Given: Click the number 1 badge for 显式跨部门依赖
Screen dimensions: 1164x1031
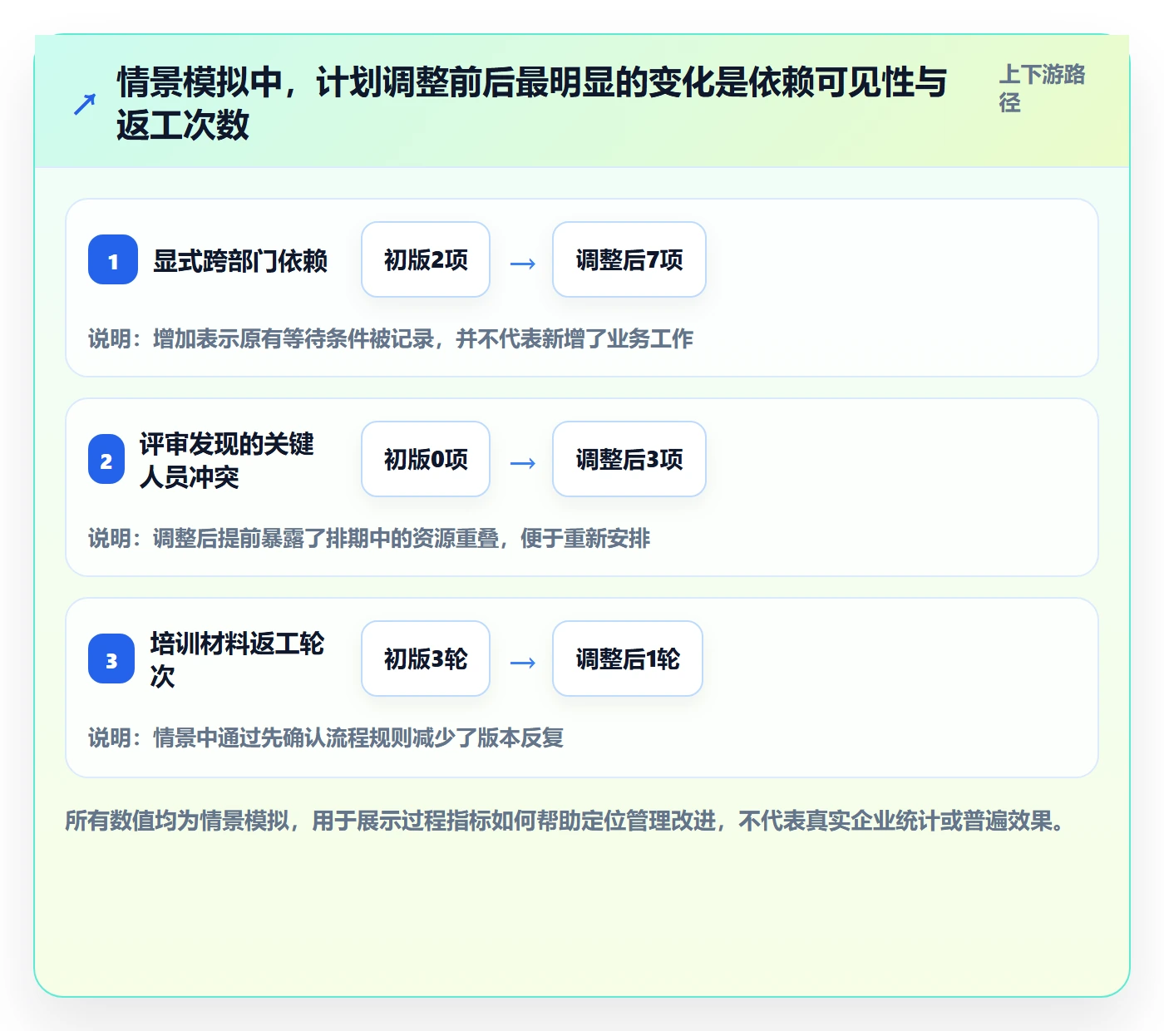Looking at the screenshot, I should (113, 259).
